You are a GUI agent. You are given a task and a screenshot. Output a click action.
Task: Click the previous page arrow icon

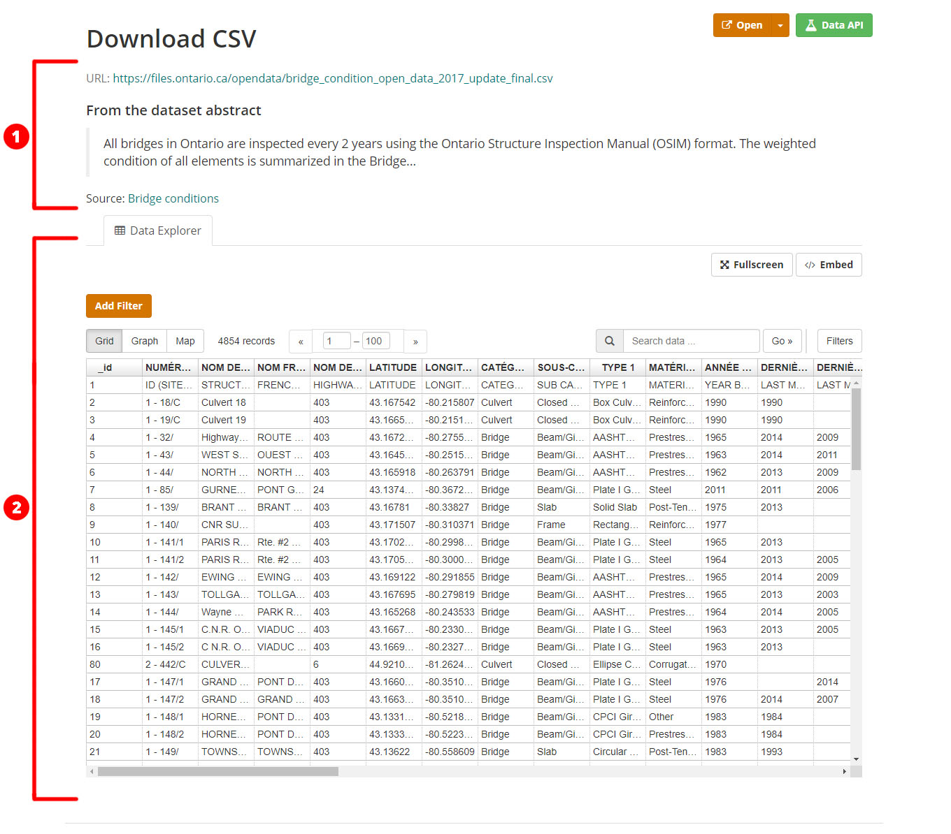pyautogui.click(x=301, y=341)
